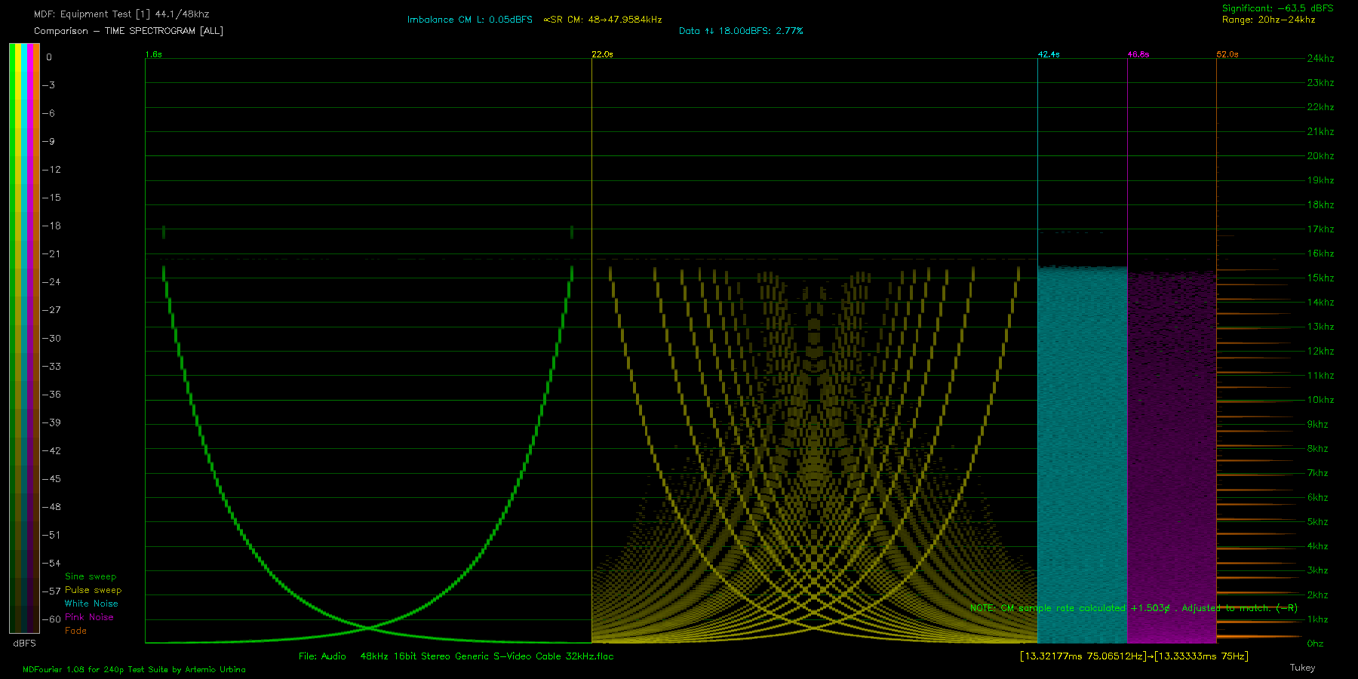This screenshot has height=679, width=1358.
Task: Click the 'Imbalance CM L: 0.05dBFS' readout
Action: point(469,20)
